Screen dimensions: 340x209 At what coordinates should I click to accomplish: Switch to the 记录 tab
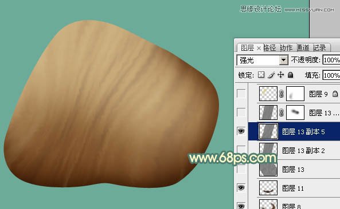pyautogui.click(x=319, y=48)
